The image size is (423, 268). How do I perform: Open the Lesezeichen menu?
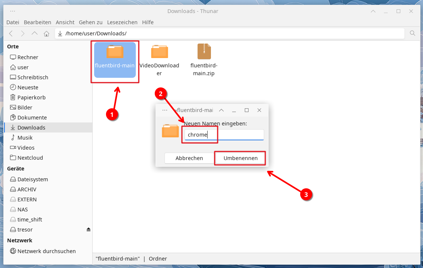pos(122,22)
